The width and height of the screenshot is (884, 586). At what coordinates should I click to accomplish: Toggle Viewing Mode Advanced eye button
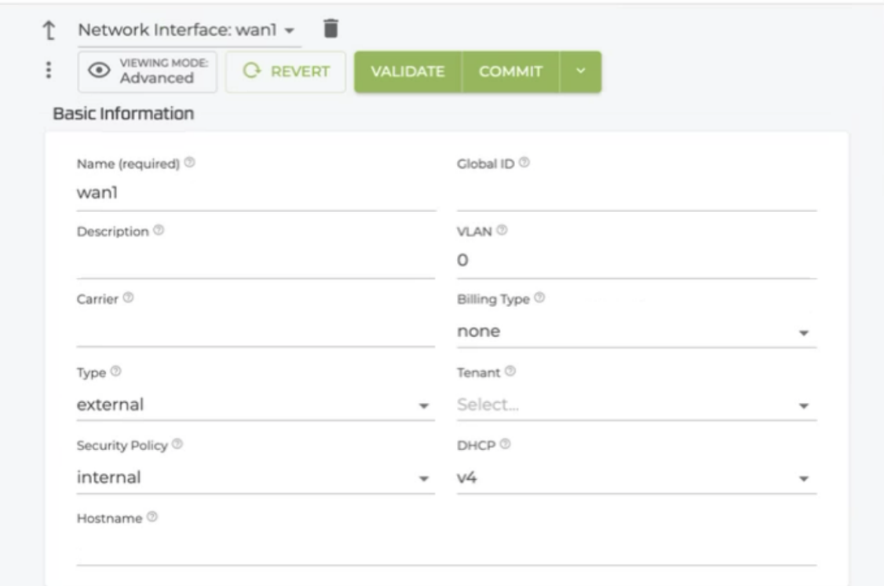[x=147, y=71]
